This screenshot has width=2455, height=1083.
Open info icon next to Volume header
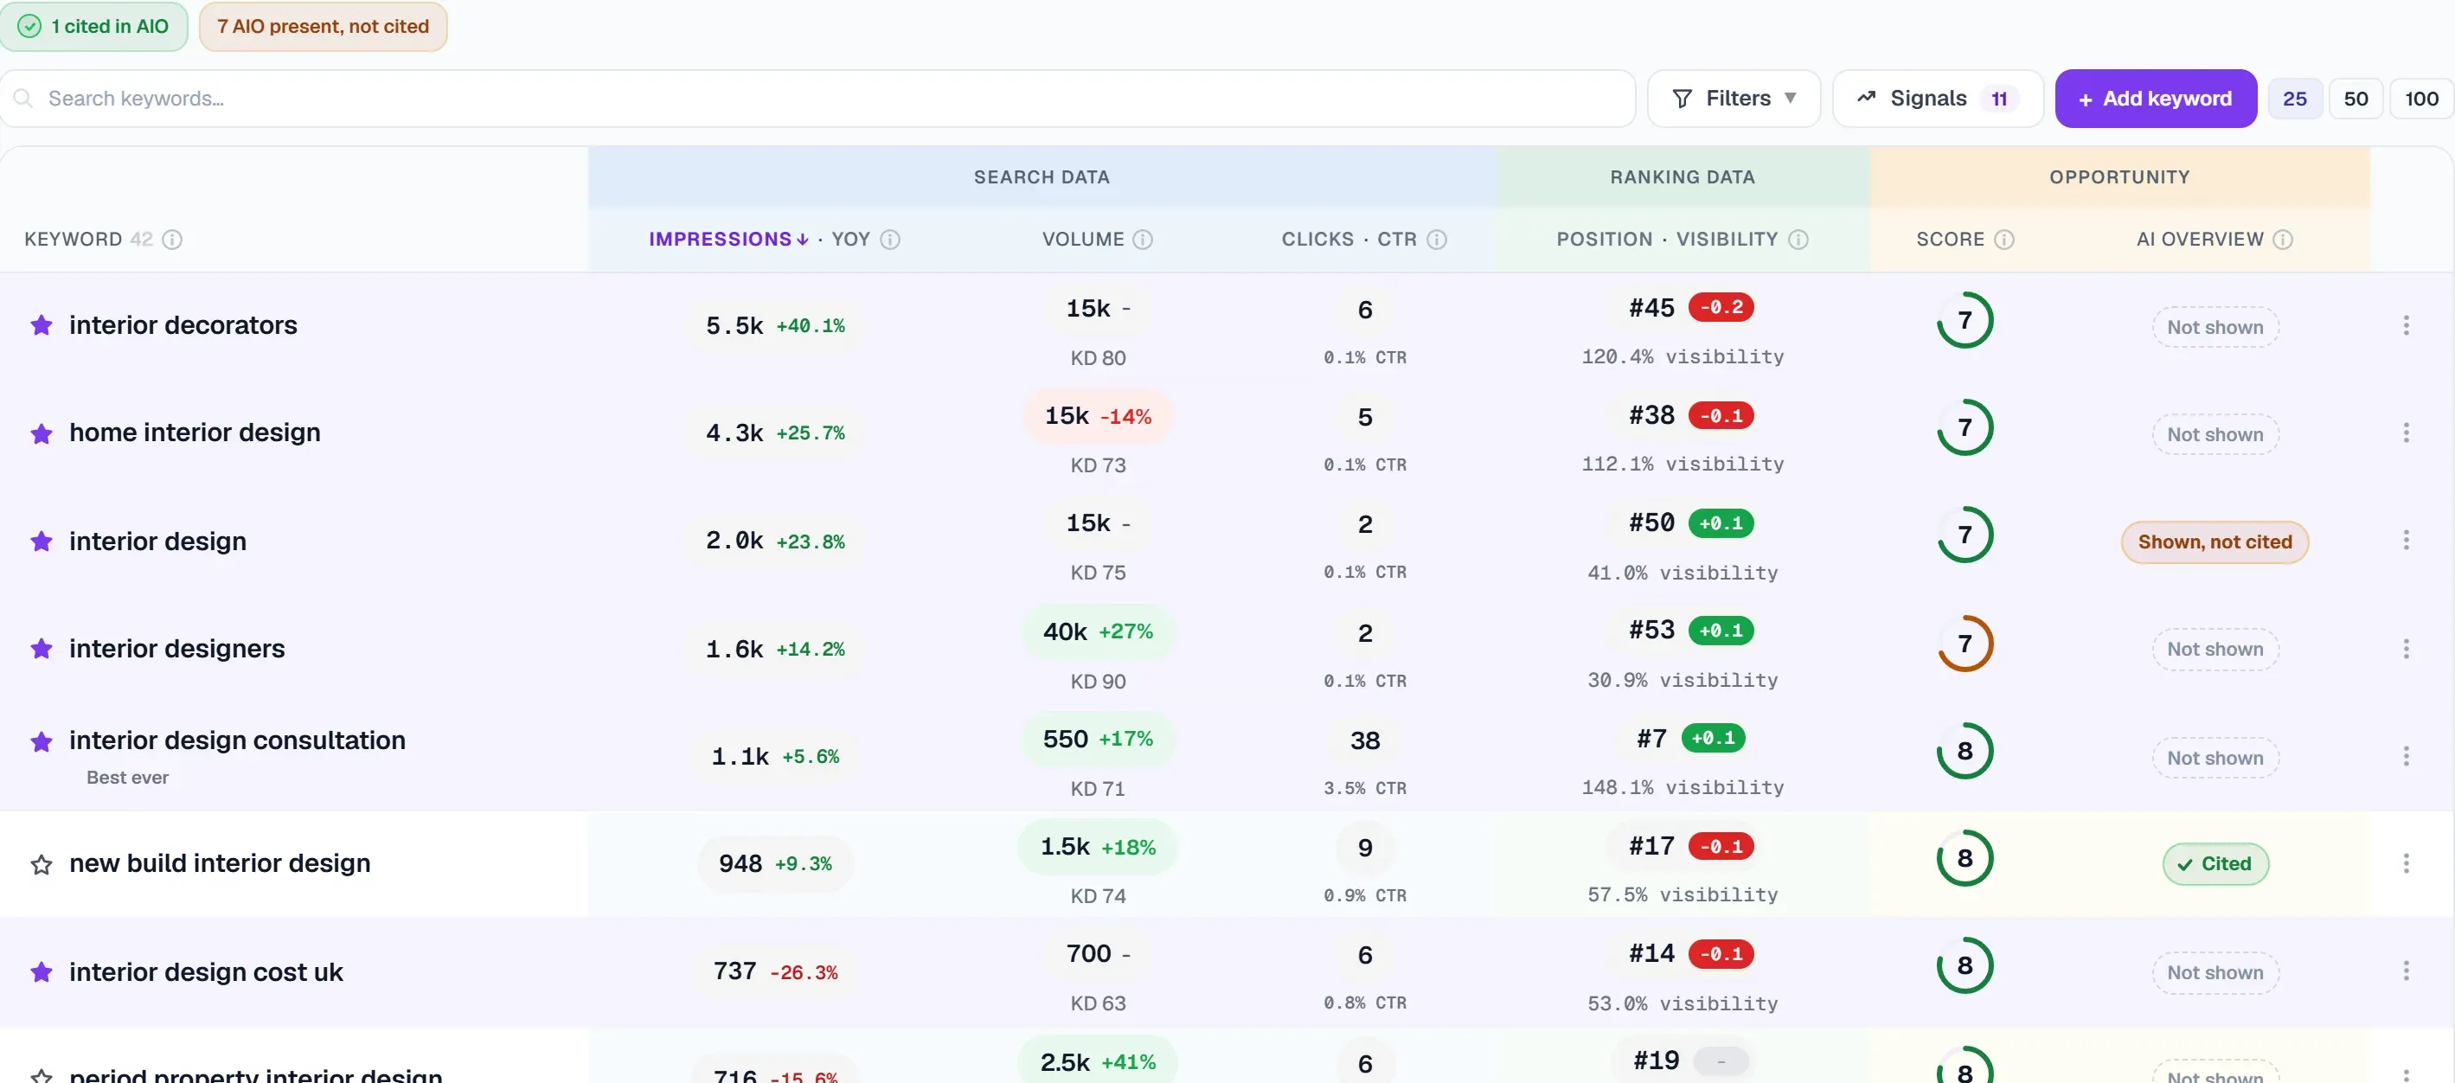click(1142, 240)
